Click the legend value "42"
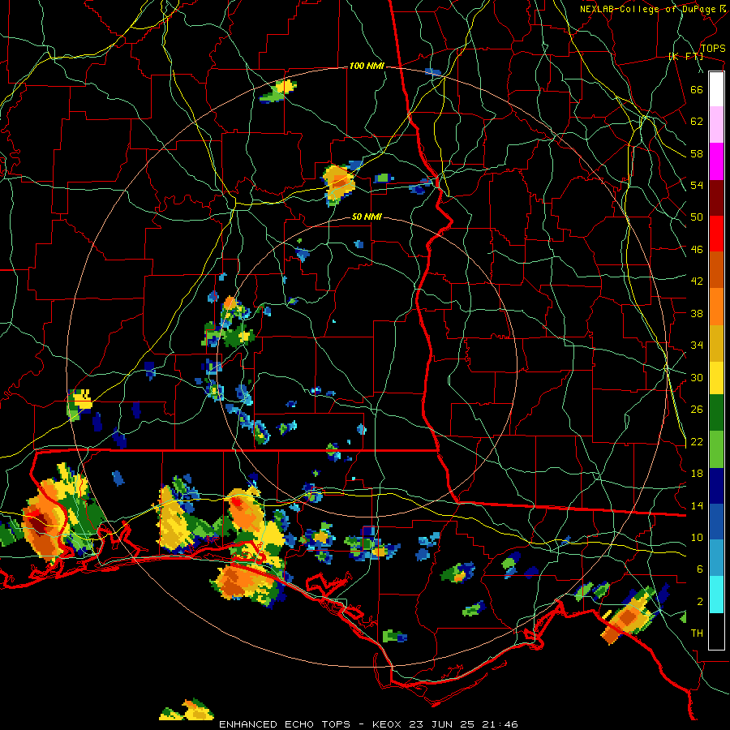 (697, 281)
